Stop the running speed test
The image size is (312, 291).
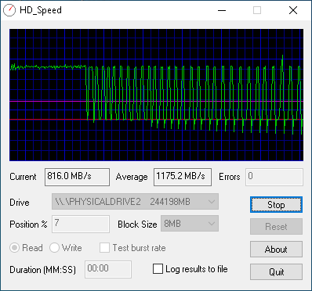tap(276, 205)
